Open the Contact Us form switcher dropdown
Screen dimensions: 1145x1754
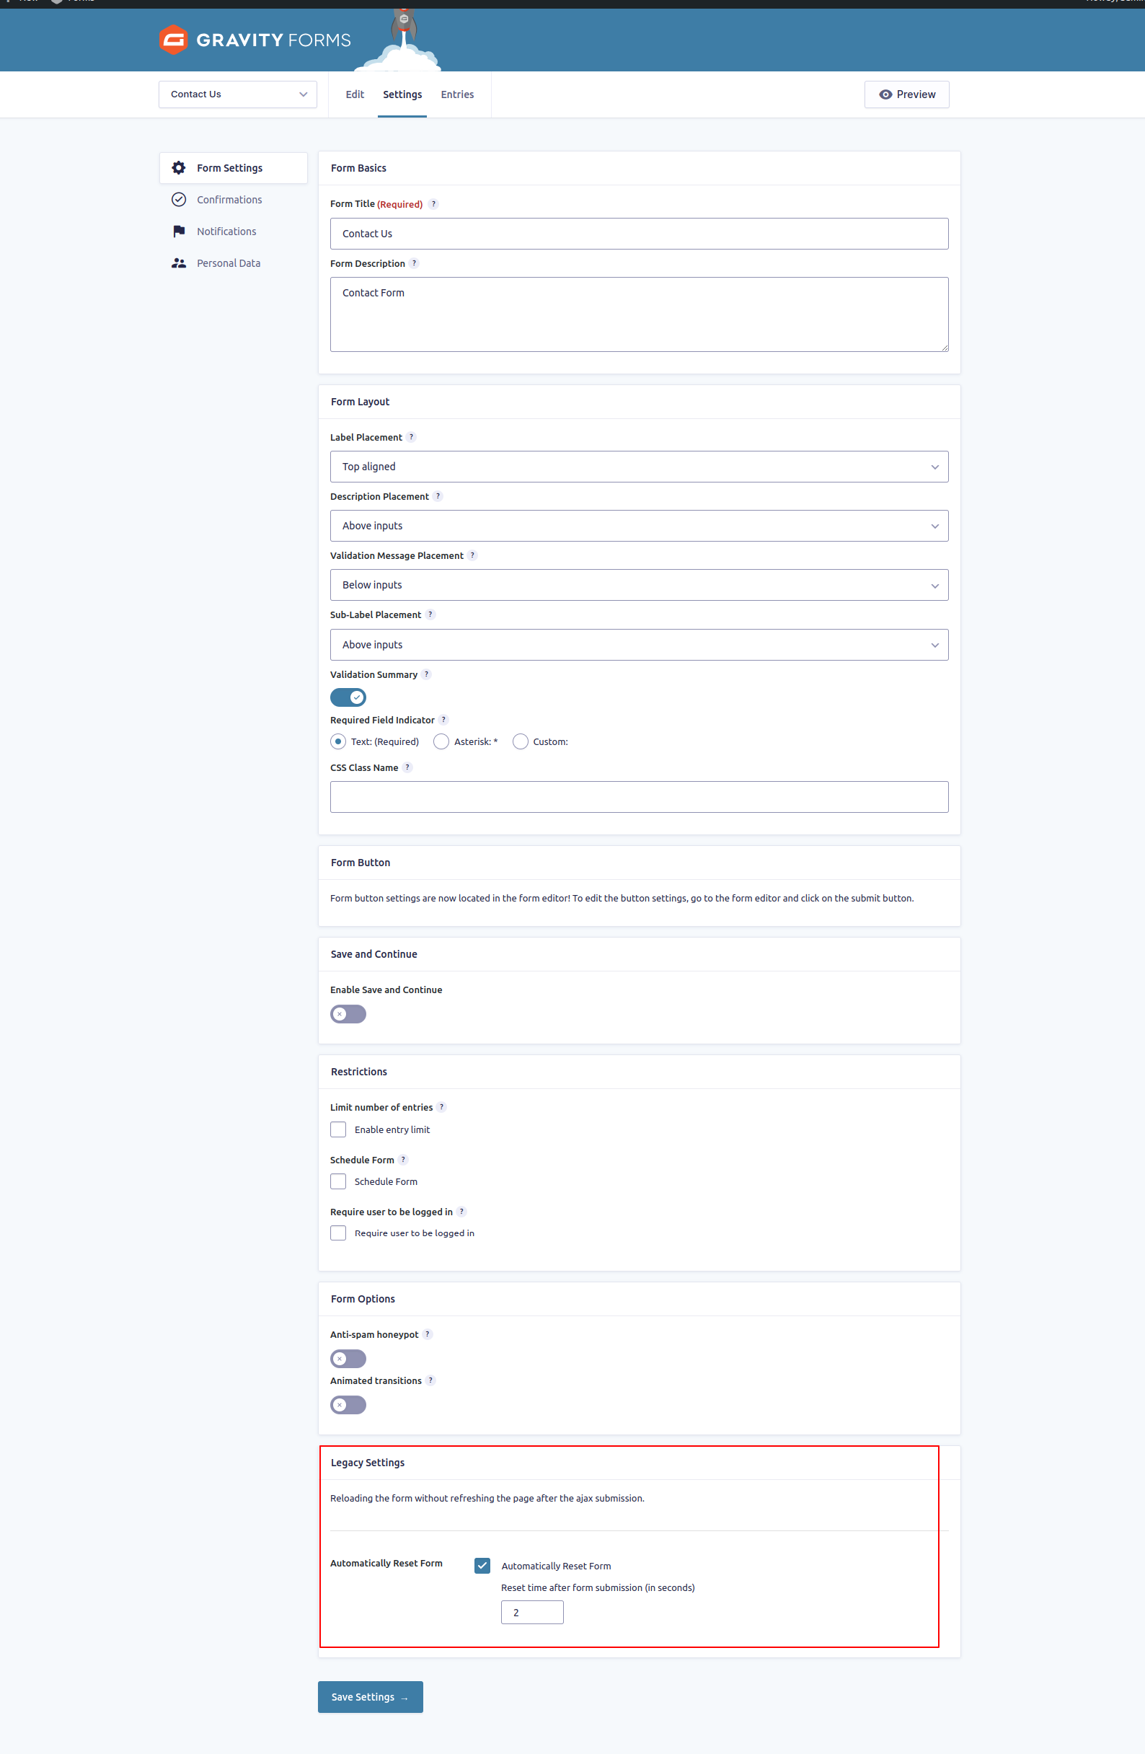point(237,94)
